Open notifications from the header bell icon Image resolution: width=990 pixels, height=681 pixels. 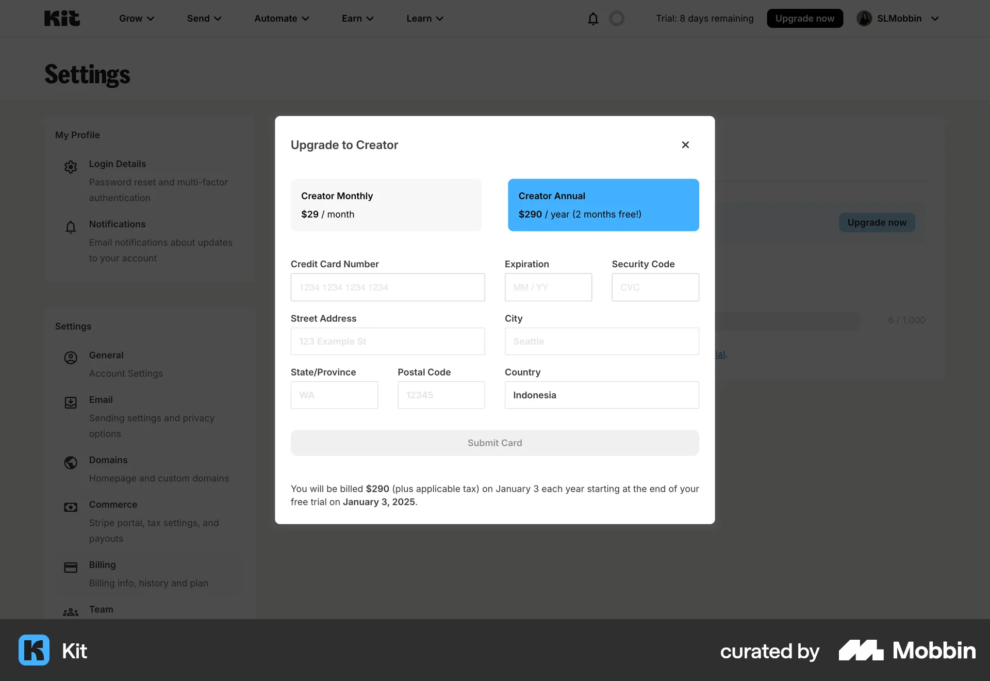(592, 18)
